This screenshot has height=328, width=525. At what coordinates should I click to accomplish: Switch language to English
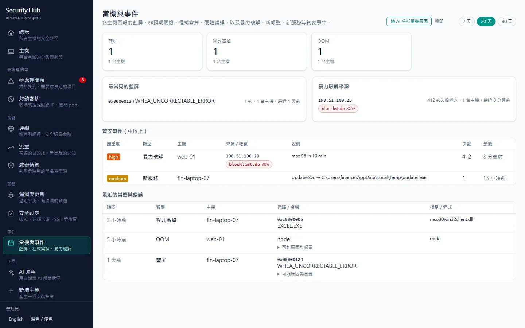(x=16, y=319)
